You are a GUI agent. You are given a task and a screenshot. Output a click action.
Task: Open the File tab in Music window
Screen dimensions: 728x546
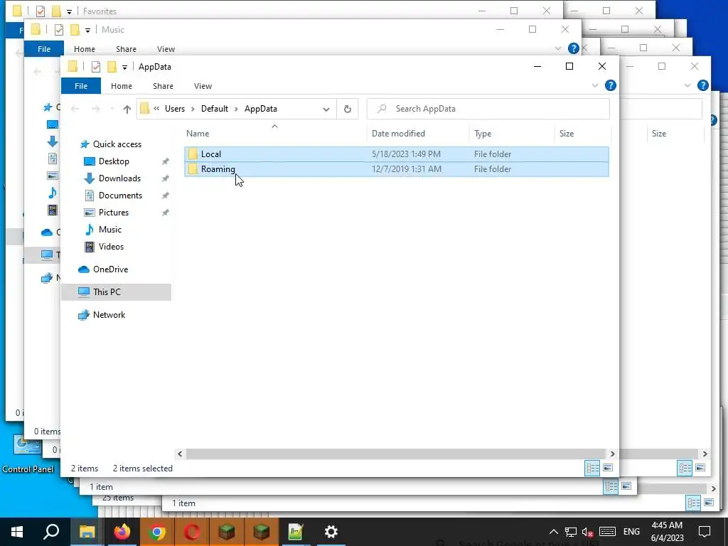tap(44, 49)
